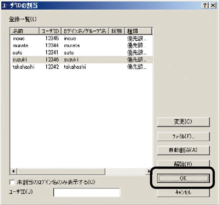This screenshot has height=205, width=219.
Task: Confirm with the OK button
Action: 183,178
